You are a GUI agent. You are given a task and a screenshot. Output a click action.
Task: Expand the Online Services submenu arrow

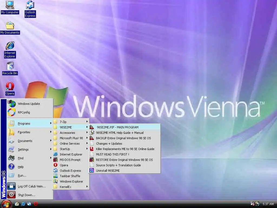pos(87,143)
